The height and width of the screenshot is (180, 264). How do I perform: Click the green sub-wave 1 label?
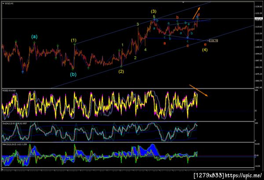(x=122, y=45)
